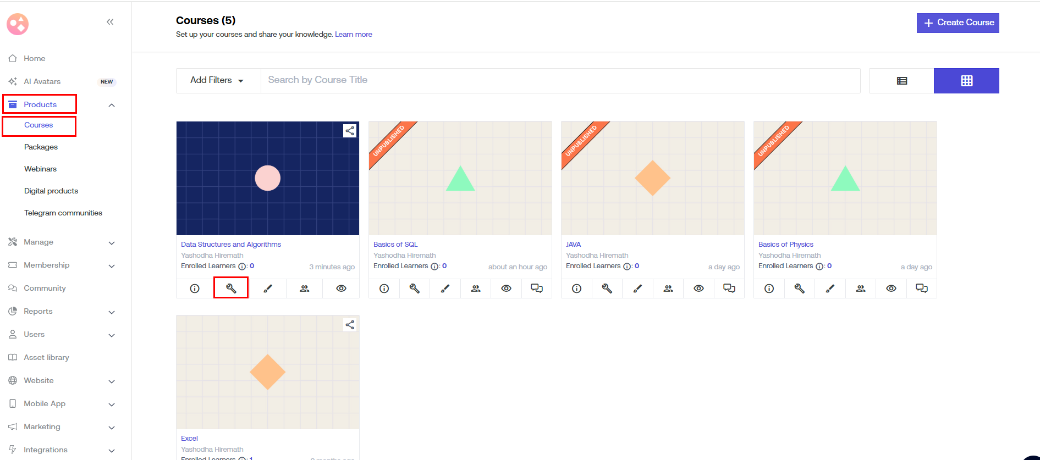The height and width of the screenshot is (460, 1040).
Task: Click the Create Course button
Action: (x=958, y=23)
